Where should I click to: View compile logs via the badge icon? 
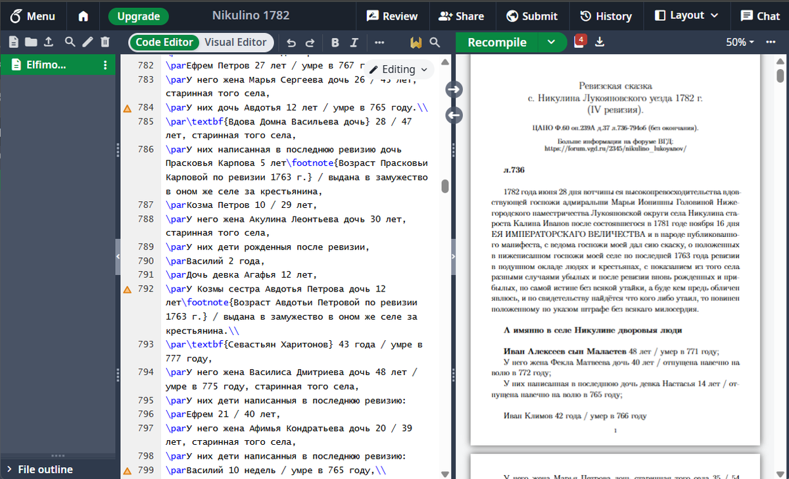[579, 40]
